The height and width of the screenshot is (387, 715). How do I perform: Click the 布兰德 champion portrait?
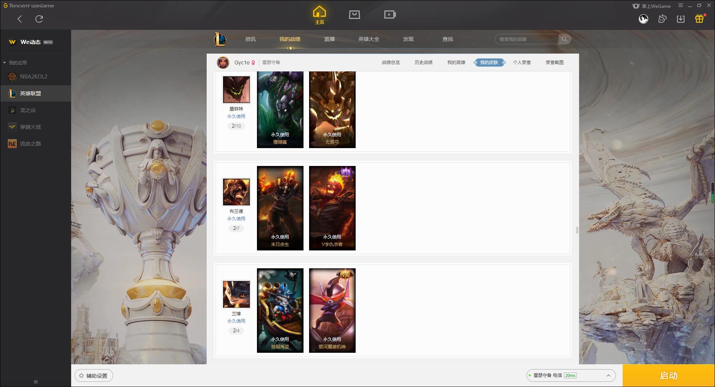point(236,192)
